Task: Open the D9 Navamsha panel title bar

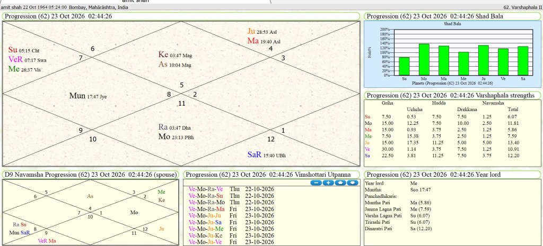Action: 91,175
